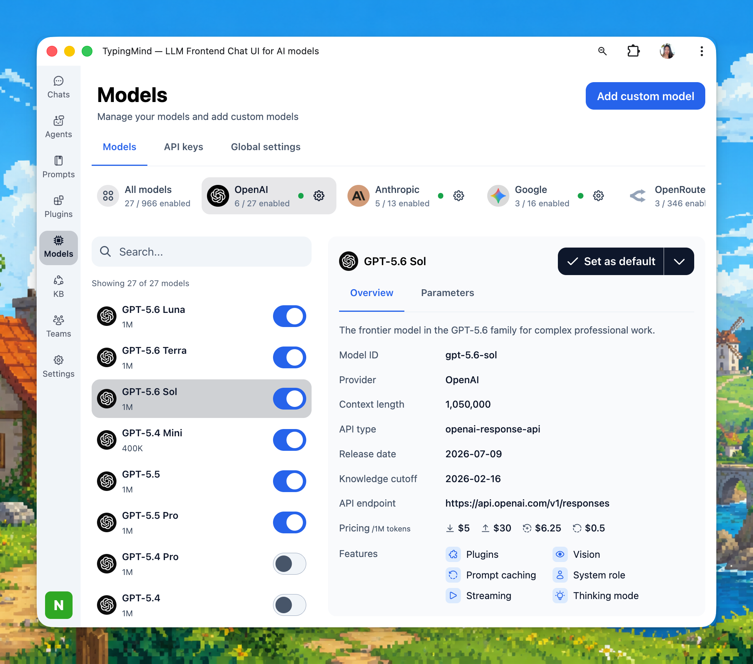Turn off the GPT-5.6 Sol toggle

coord(289,399)
